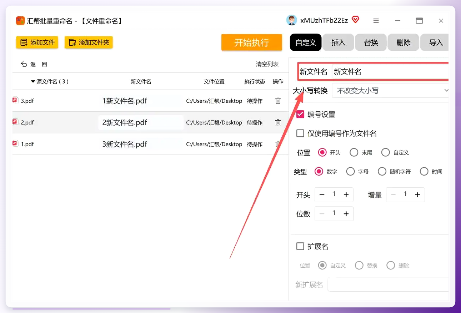Select the 3.pdf file name
461x313 pixels.
pos(27,101)
